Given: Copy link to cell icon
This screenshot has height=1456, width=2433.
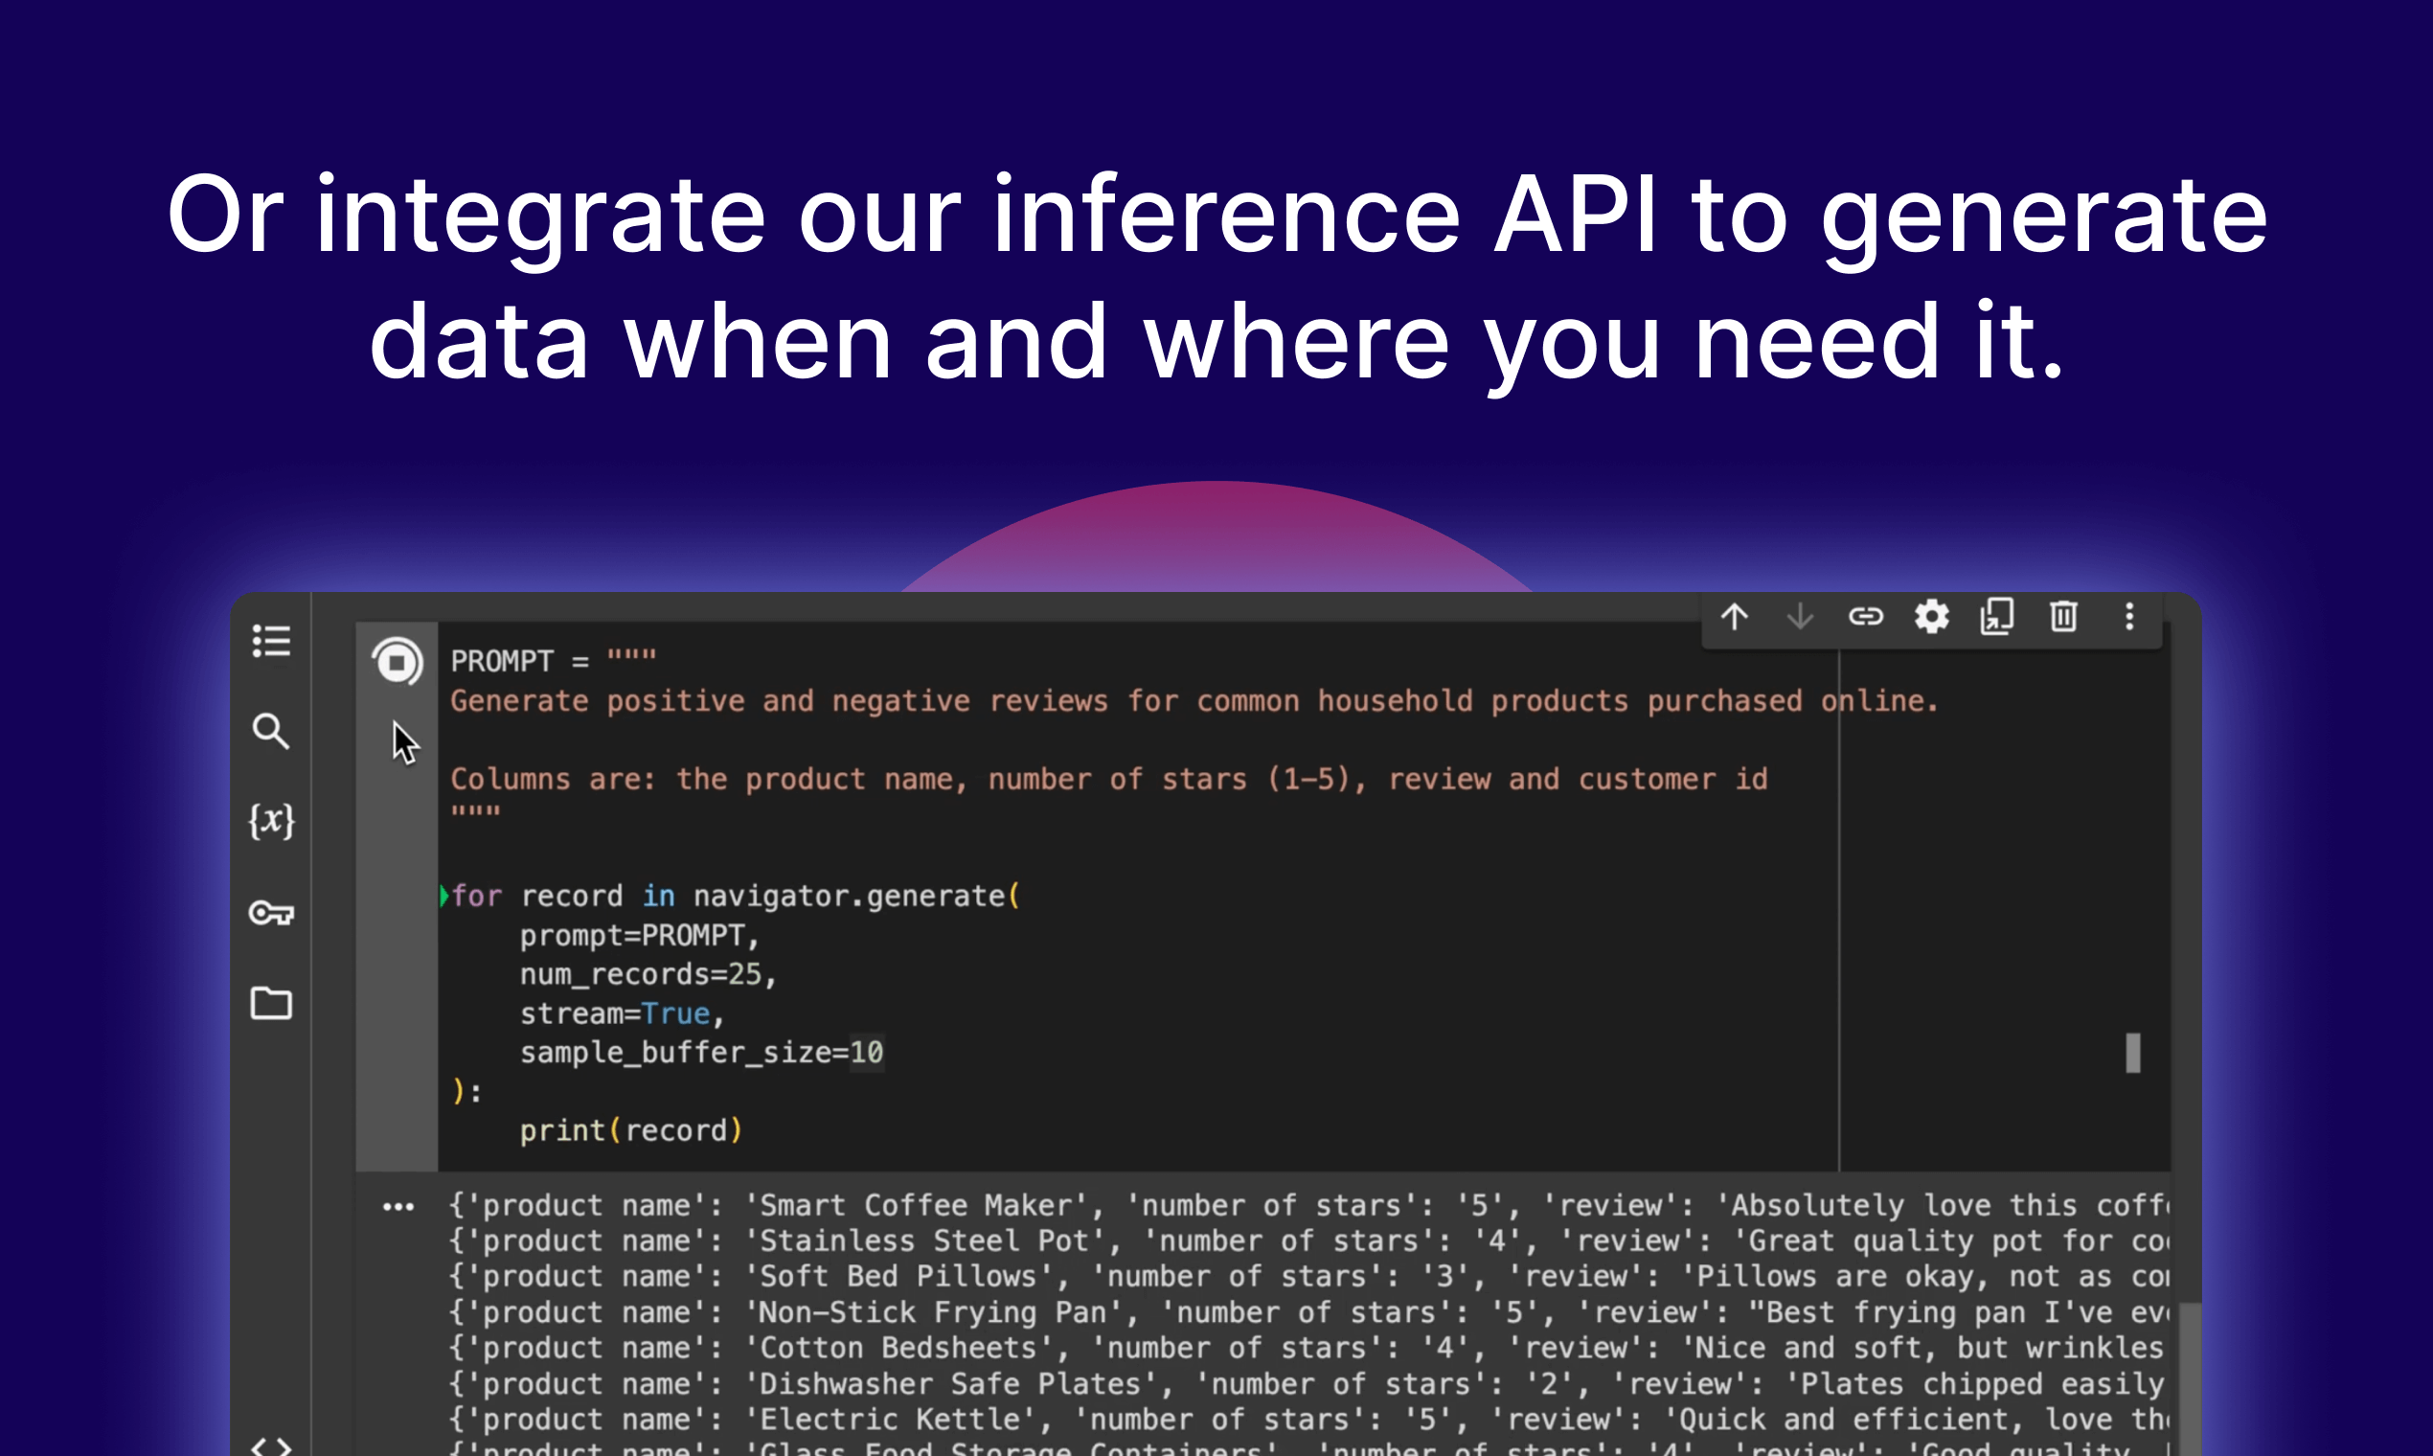Looking at the screenshot, I should pos(1865,617).
